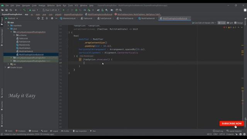Image resolution: width=247 pixels, height=139 pixels.
Task: Click the Subscribe Now overlay button
Action: click(x=232, y=124)
